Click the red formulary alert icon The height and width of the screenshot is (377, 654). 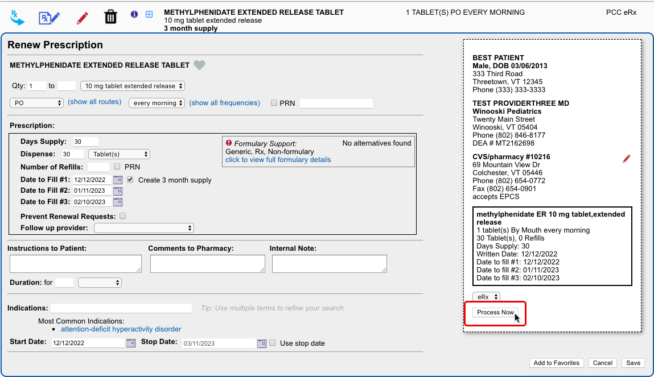[x=229, y=143]
